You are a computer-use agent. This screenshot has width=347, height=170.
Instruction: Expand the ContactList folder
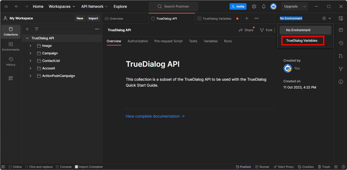click(x=30, y=61)
